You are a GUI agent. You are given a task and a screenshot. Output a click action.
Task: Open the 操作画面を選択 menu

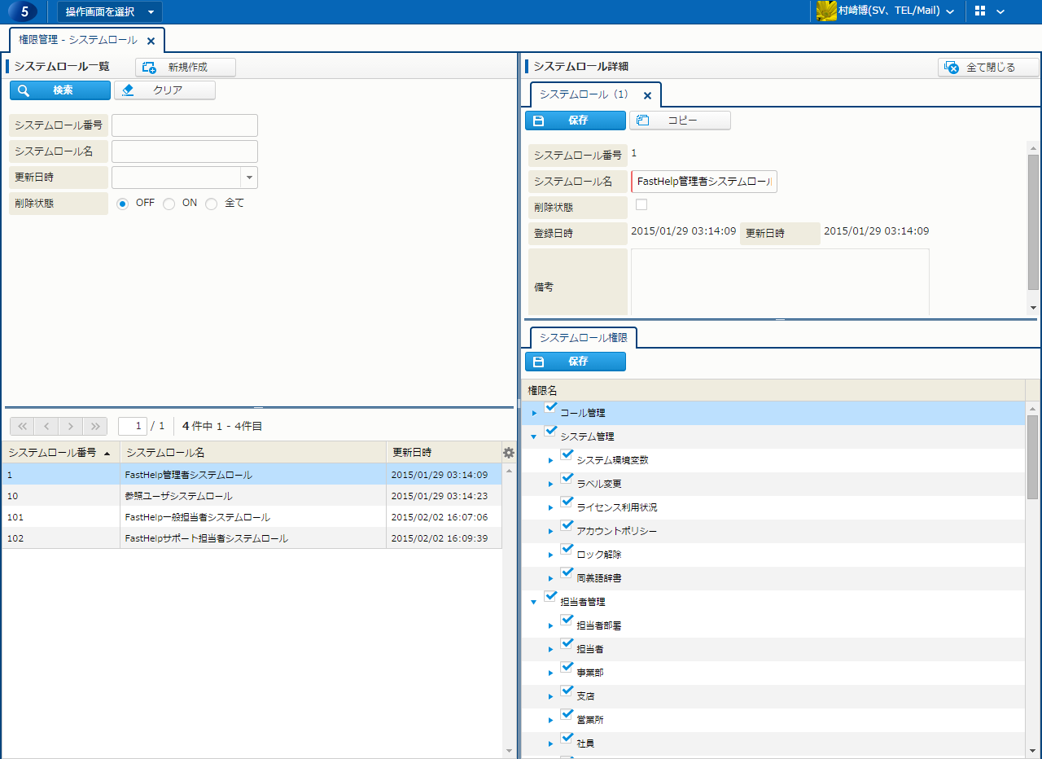(x=109, y=11)
